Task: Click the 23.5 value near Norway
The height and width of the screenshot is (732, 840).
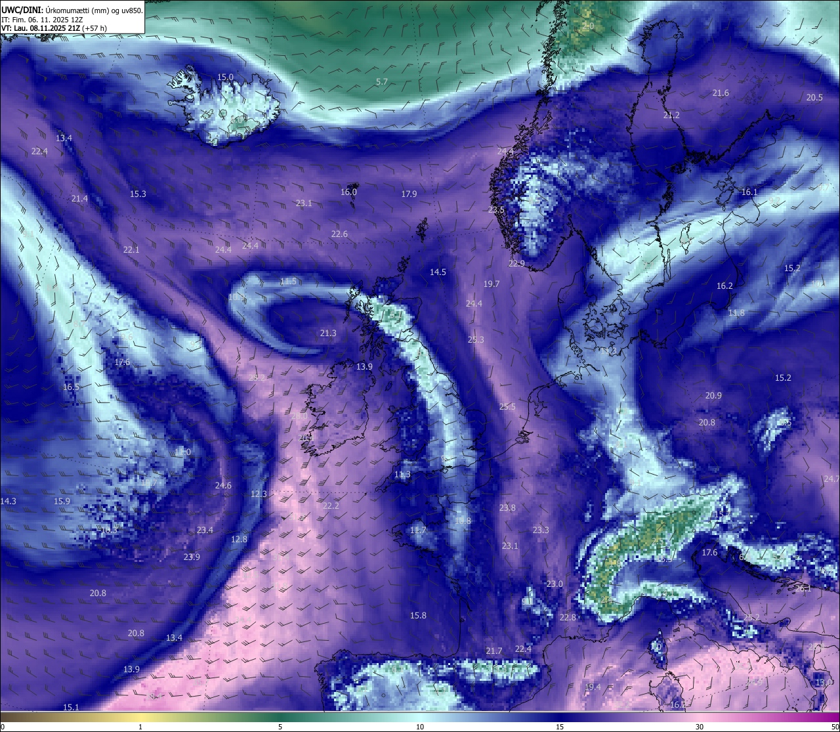Action: 496,209
